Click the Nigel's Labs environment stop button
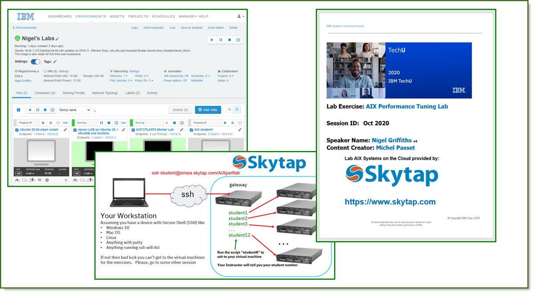 pos(229,40)
